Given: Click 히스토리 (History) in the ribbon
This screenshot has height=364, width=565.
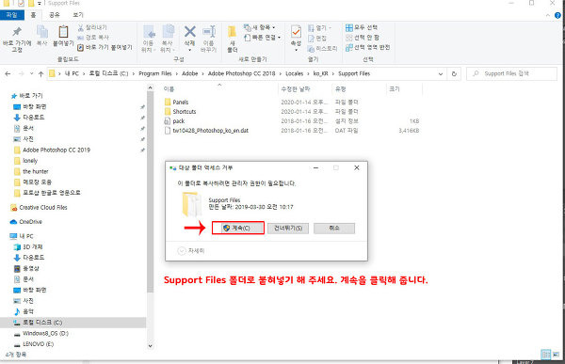Looking at the screenshot, I should [323, 48].
